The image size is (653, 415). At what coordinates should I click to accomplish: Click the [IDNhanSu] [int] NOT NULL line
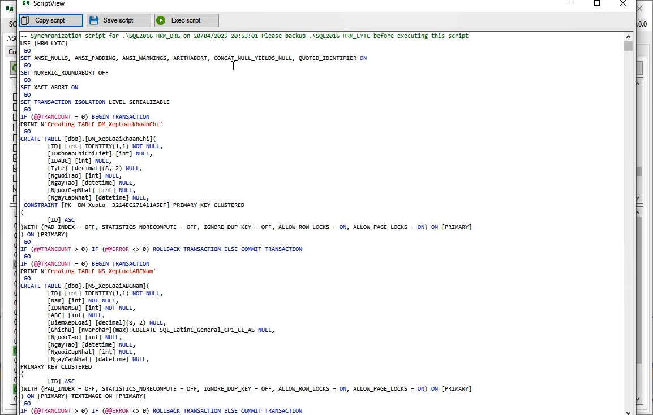coord(92,308)
